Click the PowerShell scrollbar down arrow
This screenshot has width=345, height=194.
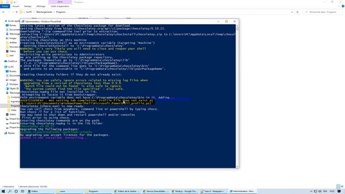click(x=237, y=167)
